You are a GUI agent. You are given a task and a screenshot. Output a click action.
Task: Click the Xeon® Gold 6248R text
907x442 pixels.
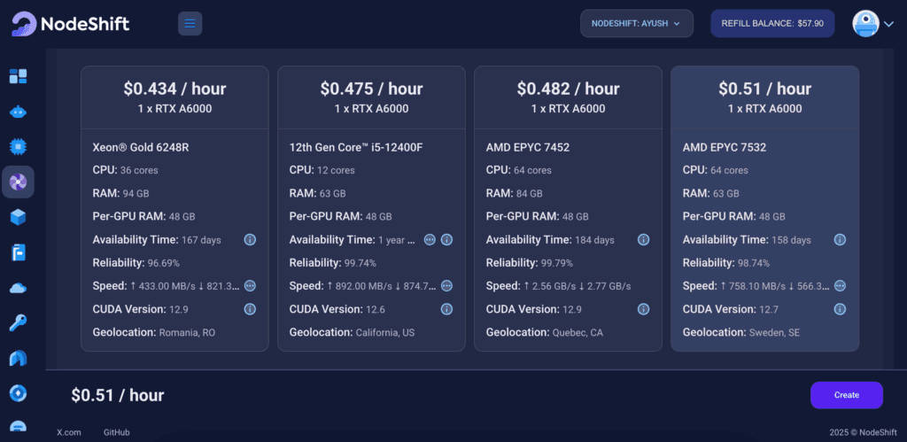tap(141, 148)
